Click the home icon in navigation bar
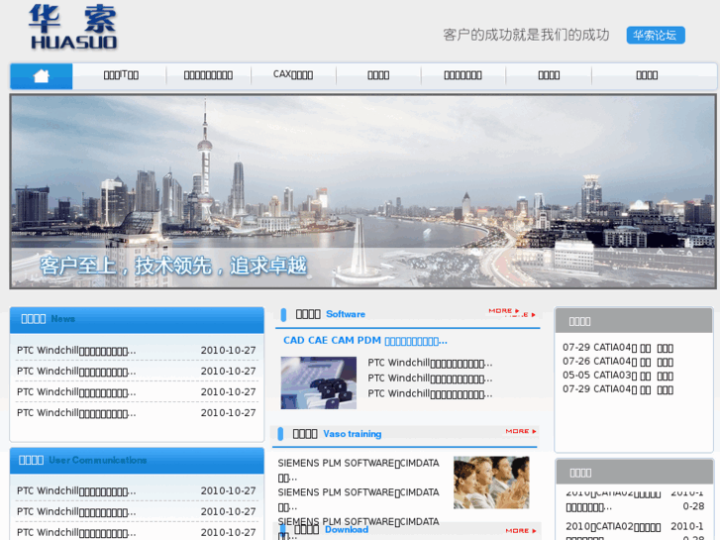 [42, 76]
